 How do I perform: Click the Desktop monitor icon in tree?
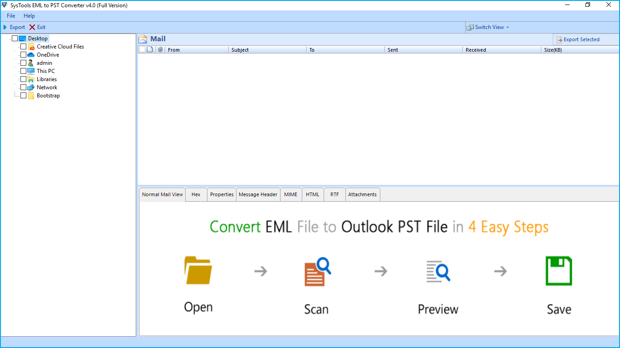click(22, 39)
